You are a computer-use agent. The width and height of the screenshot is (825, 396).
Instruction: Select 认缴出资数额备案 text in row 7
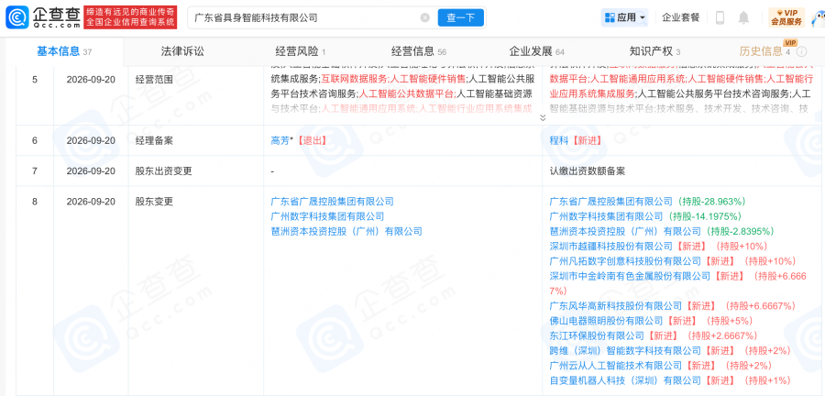coord(588,170)
